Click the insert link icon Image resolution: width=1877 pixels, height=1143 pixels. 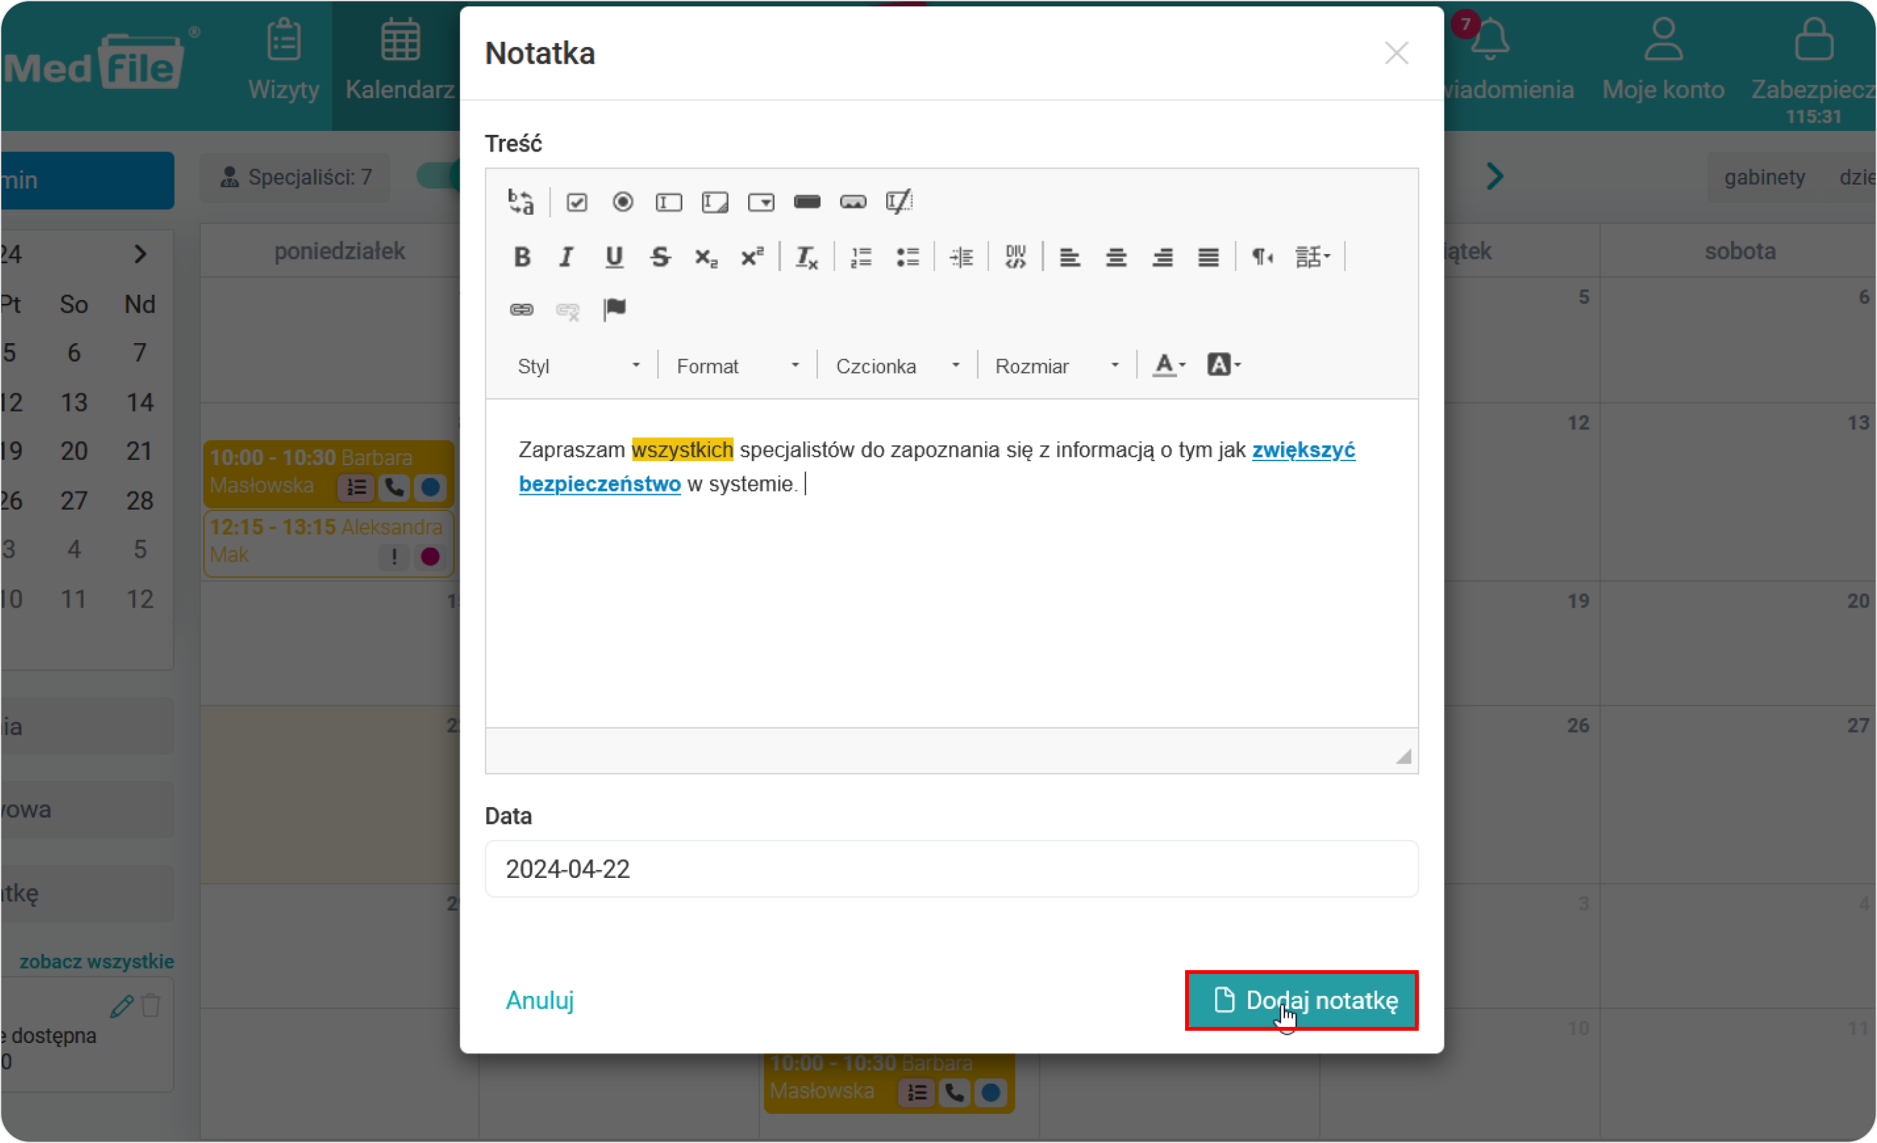(x=522, y=311)
